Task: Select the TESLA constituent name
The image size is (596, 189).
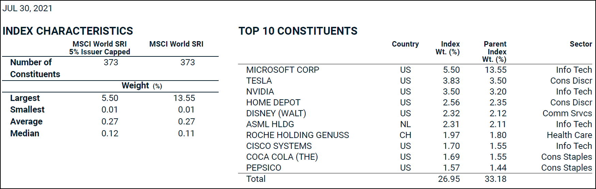Action: pos(259,81)
